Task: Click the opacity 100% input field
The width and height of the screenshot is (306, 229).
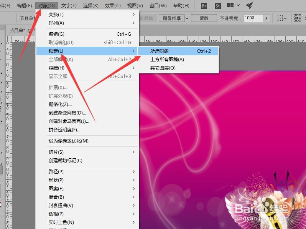Action: [x=253, y=18]
